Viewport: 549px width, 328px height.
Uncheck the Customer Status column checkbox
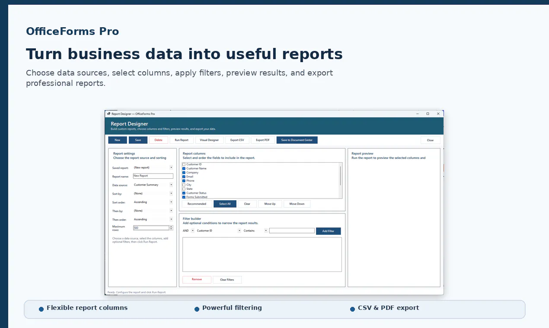[184, 193]
